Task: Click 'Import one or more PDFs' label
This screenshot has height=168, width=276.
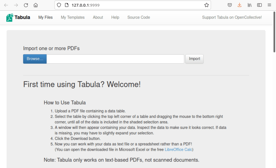Action: (52, 48)
